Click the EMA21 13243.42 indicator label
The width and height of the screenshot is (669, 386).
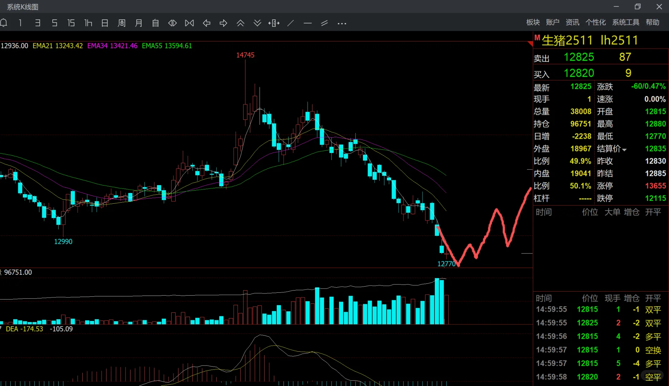[58, 46]
